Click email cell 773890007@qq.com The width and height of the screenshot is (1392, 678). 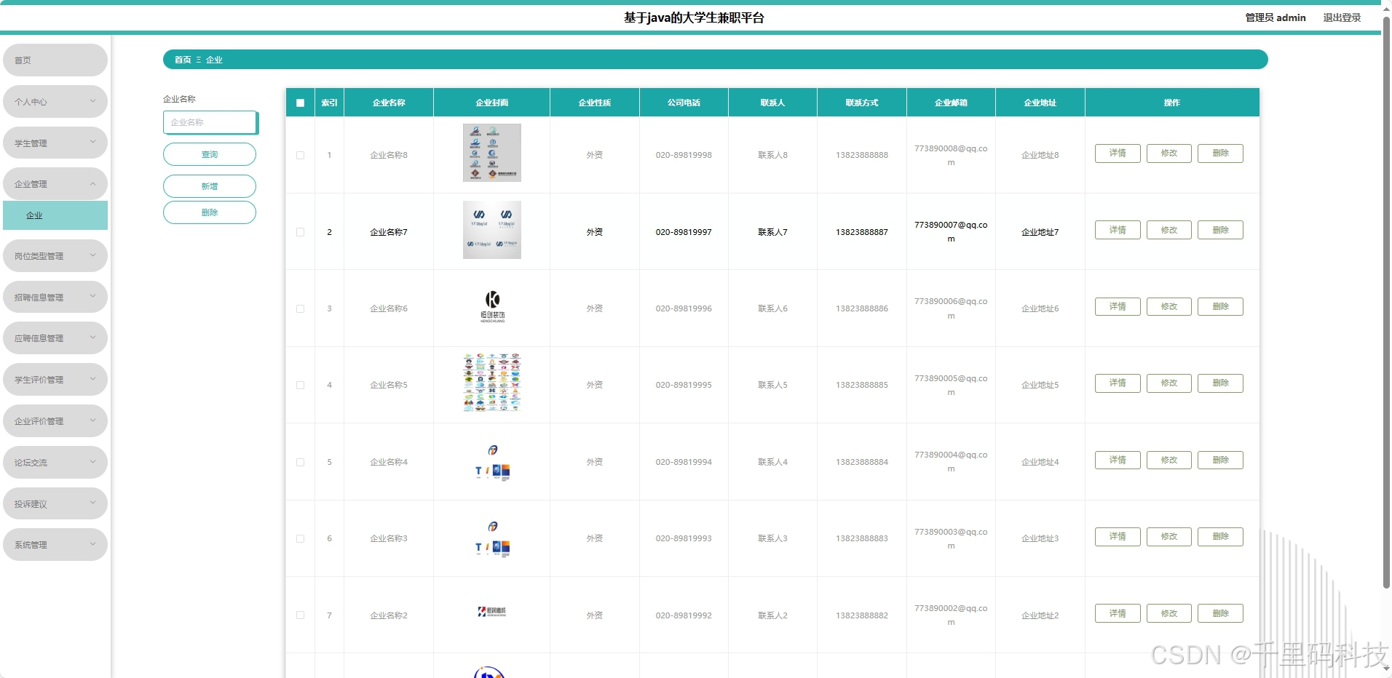tap(951, 232)
